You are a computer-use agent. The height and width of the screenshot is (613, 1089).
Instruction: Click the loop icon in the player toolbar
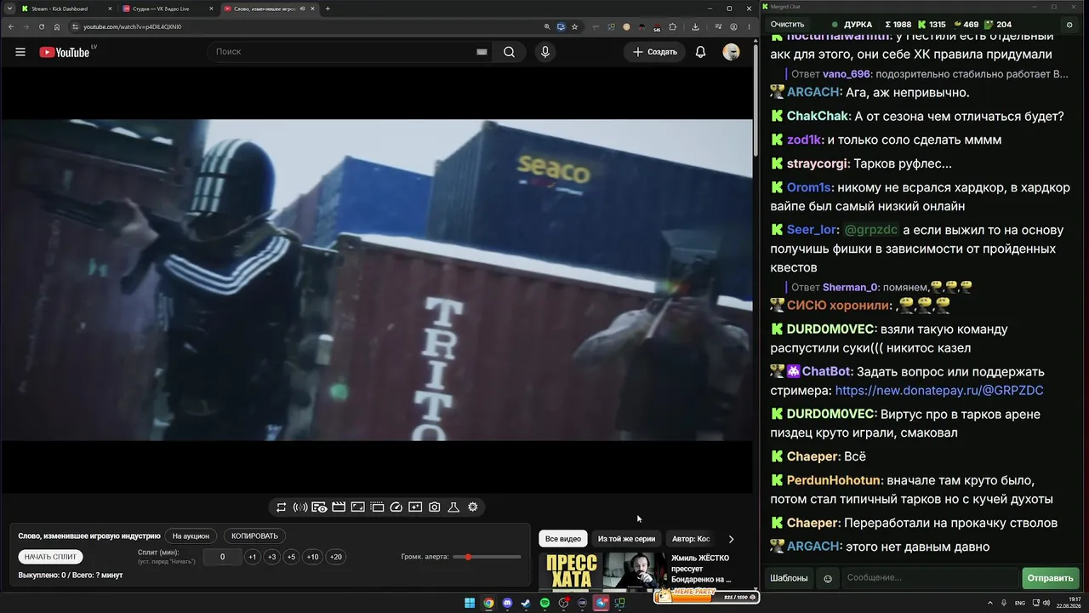(x=282, y=507)
